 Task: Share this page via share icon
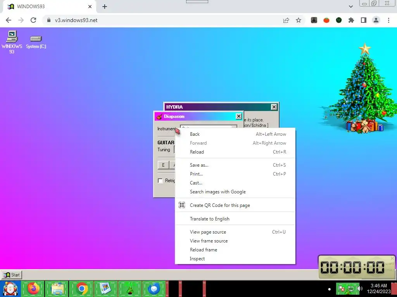[286, 20]
